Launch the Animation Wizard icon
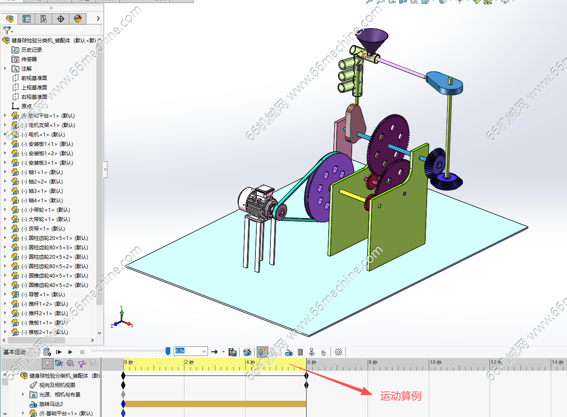Screen dimensions: 567x417 247,352
